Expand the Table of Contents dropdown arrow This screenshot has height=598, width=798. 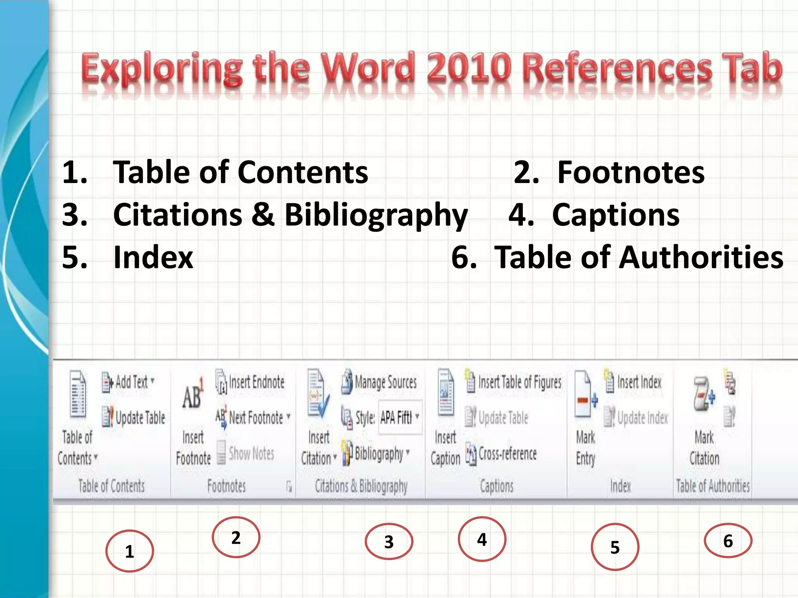tap(95, 456)
